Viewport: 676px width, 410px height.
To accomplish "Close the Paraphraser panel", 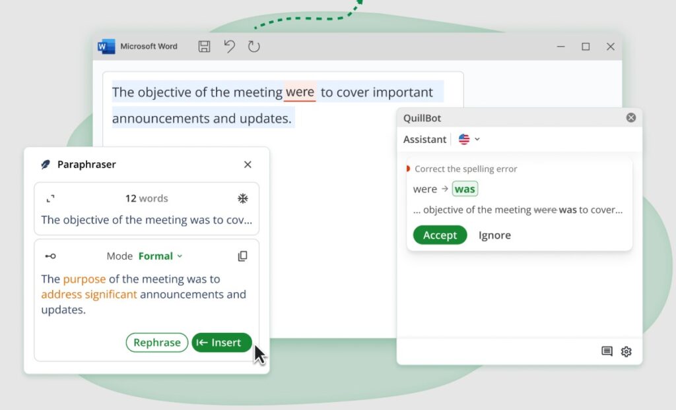I will click(248, 165).
